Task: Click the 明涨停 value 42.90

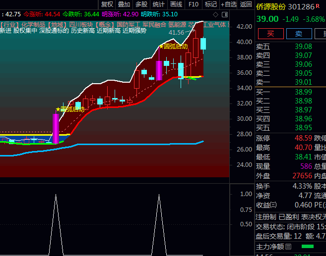Action: tap(131, 14)
